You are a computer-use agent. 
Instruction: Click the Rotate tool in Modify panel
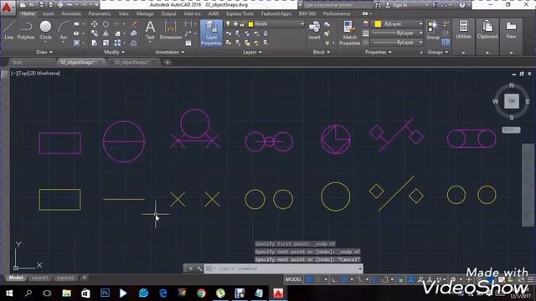click(106, 24)
